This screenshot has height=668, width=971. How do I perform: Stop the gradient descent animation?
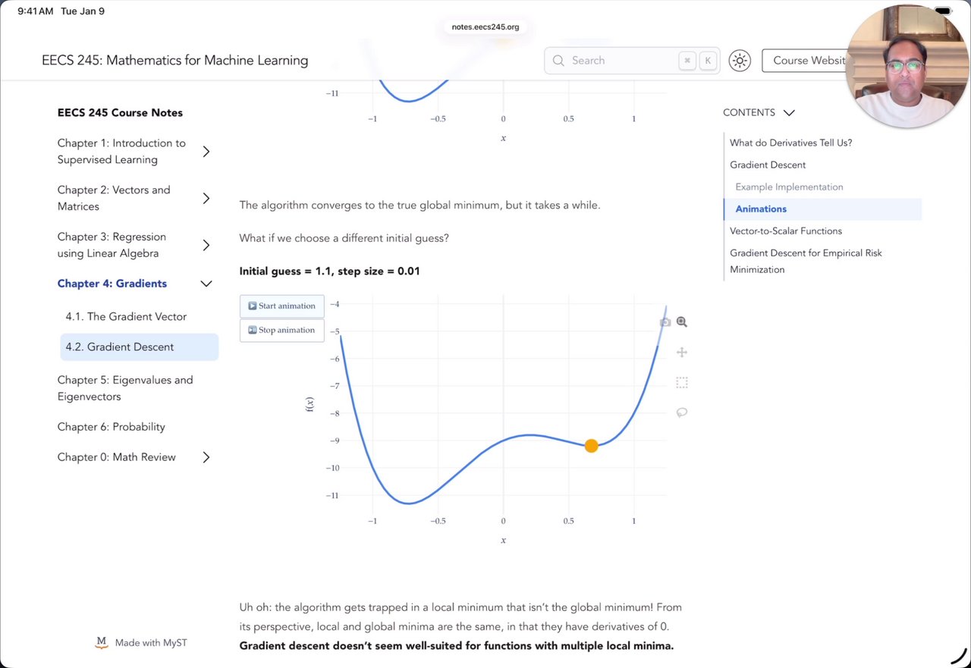coord(282,331)
